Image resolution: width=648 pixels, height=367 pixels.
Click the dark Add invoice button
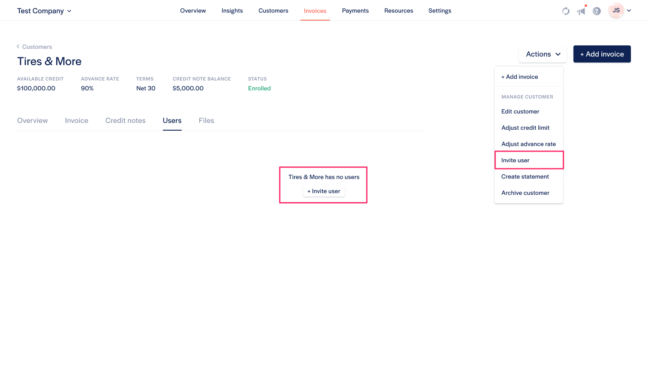[x=602, y=54]
